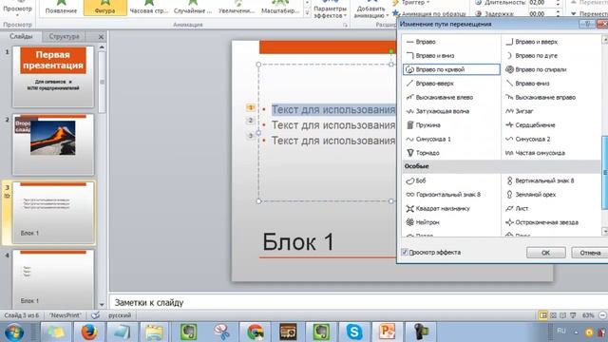Viewport: 608px width, 342px height.
Task: Choose the Масштабирование animation effect
Action: click(280, 7)
